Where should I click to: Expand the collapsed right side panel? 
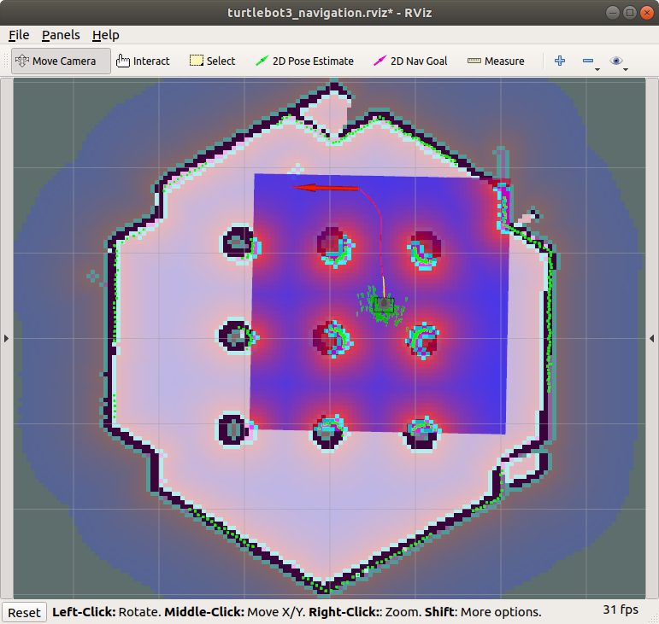coord(652,338)
